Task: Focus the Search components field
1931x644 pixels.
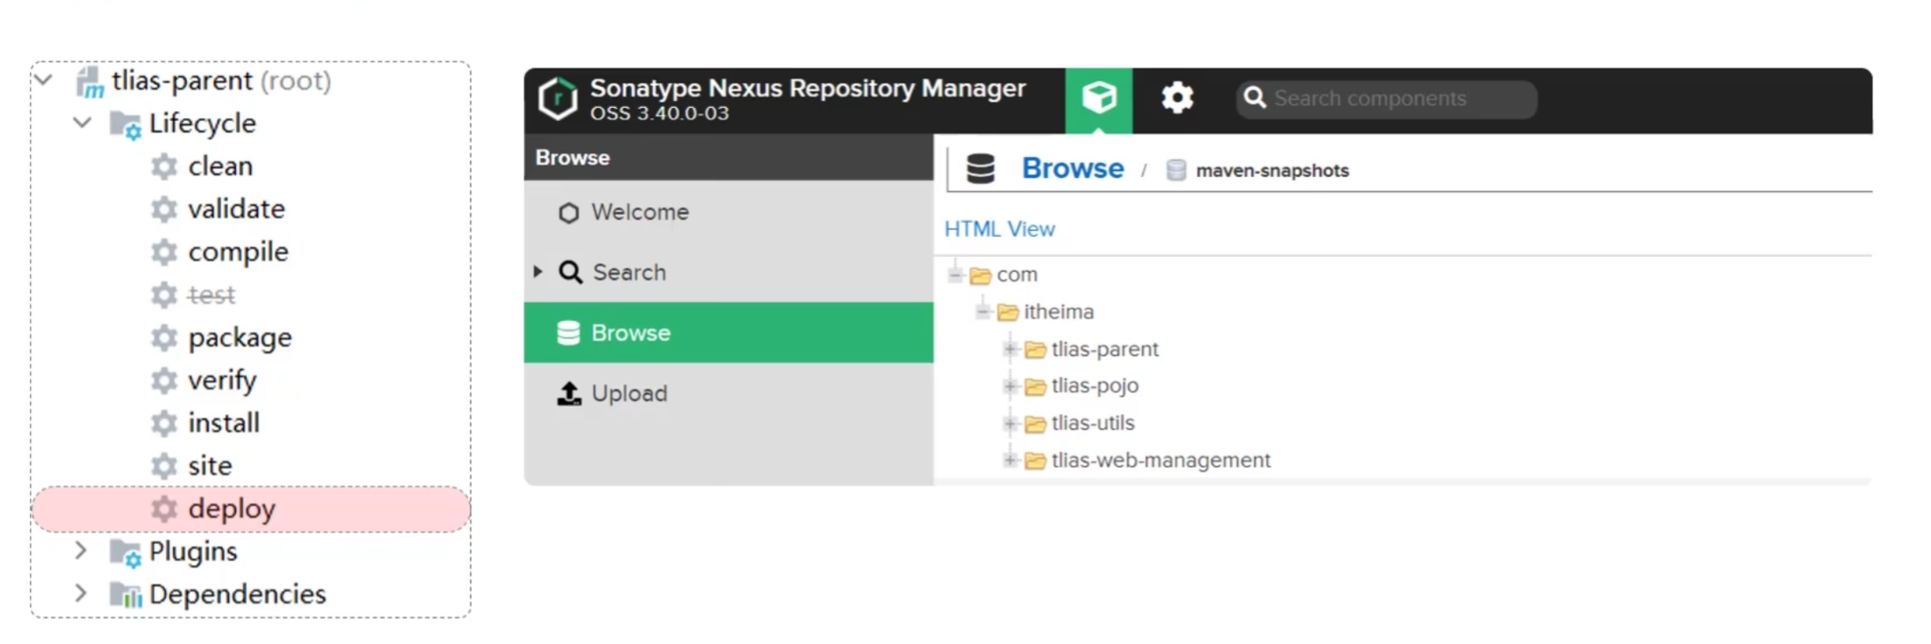Action: pyautogui.click(x=1387, y=98)
